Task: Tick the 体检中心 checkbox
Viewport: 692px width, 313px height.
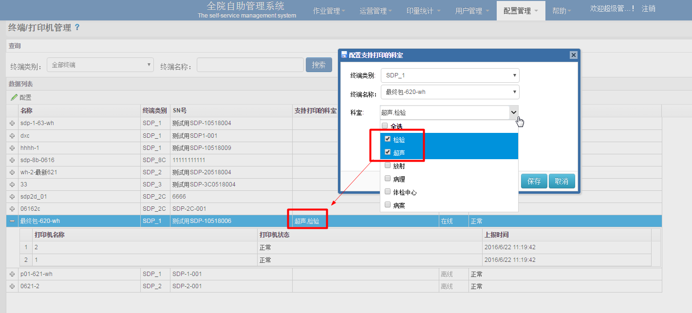Action: tap(388, 192)
